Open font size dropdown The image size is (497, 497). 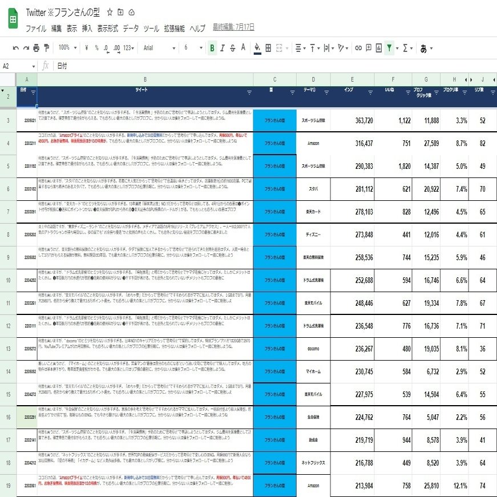pyautogui.click(x=193, y=48)
